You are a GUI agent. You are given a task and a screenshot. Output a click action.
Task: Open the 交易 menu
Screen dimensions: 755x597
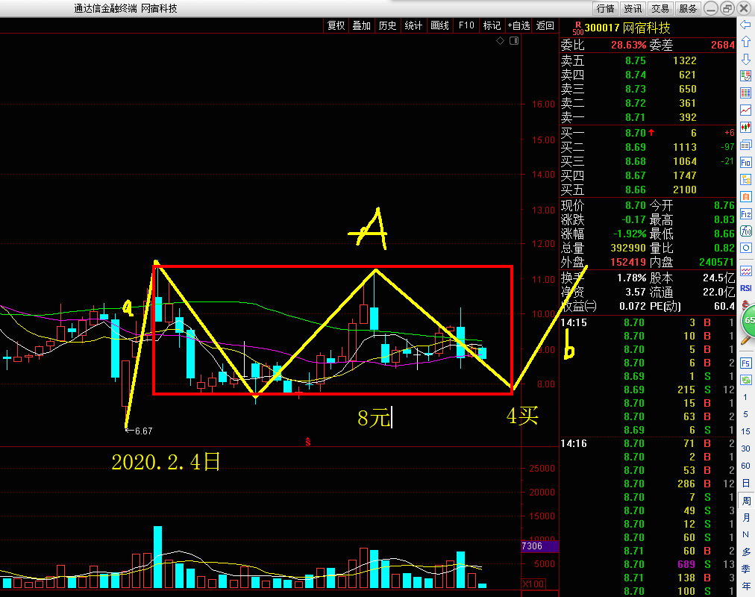660,8
